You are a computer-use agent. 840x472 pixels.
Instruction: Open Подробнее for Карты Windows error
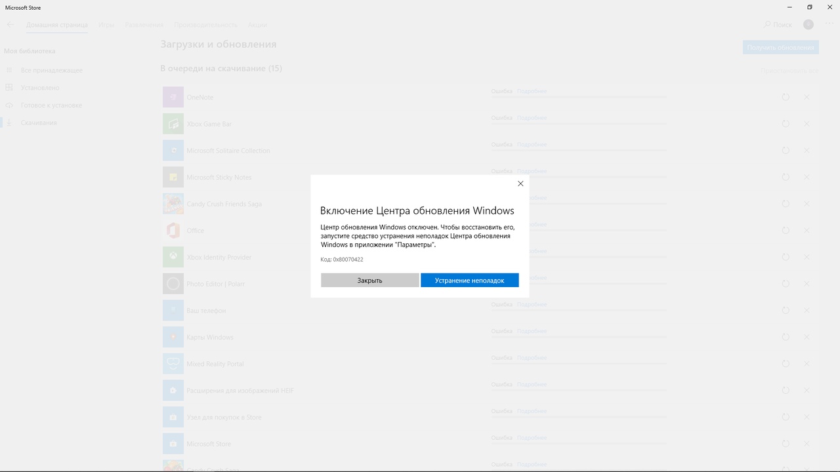532,331
